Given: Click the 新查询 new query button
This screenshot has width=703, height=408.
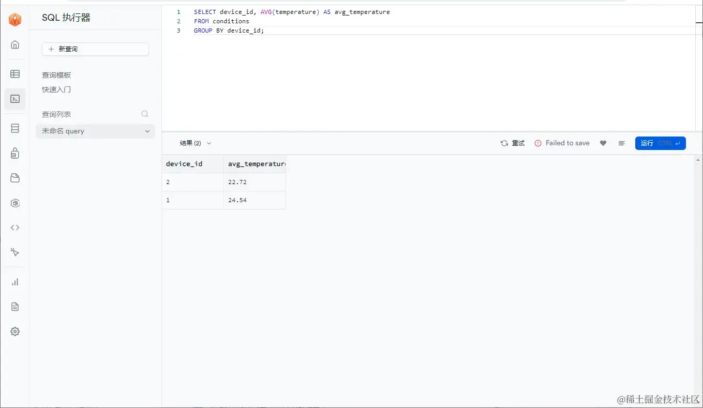Looking at the screenshot, I should coord(95,49).
